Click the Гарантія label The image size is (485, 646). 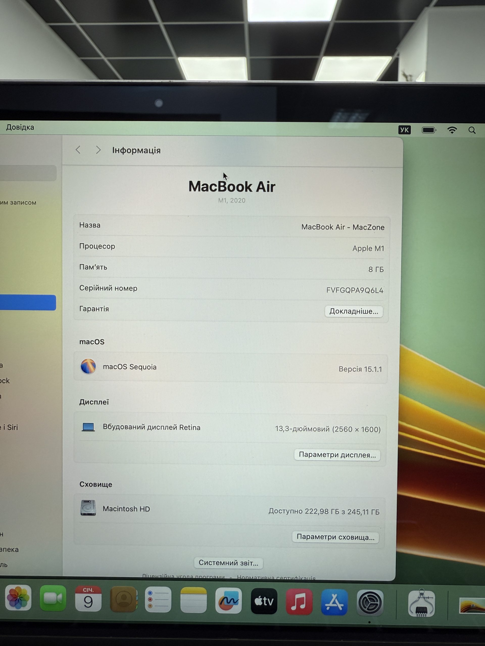pos(94,309)
